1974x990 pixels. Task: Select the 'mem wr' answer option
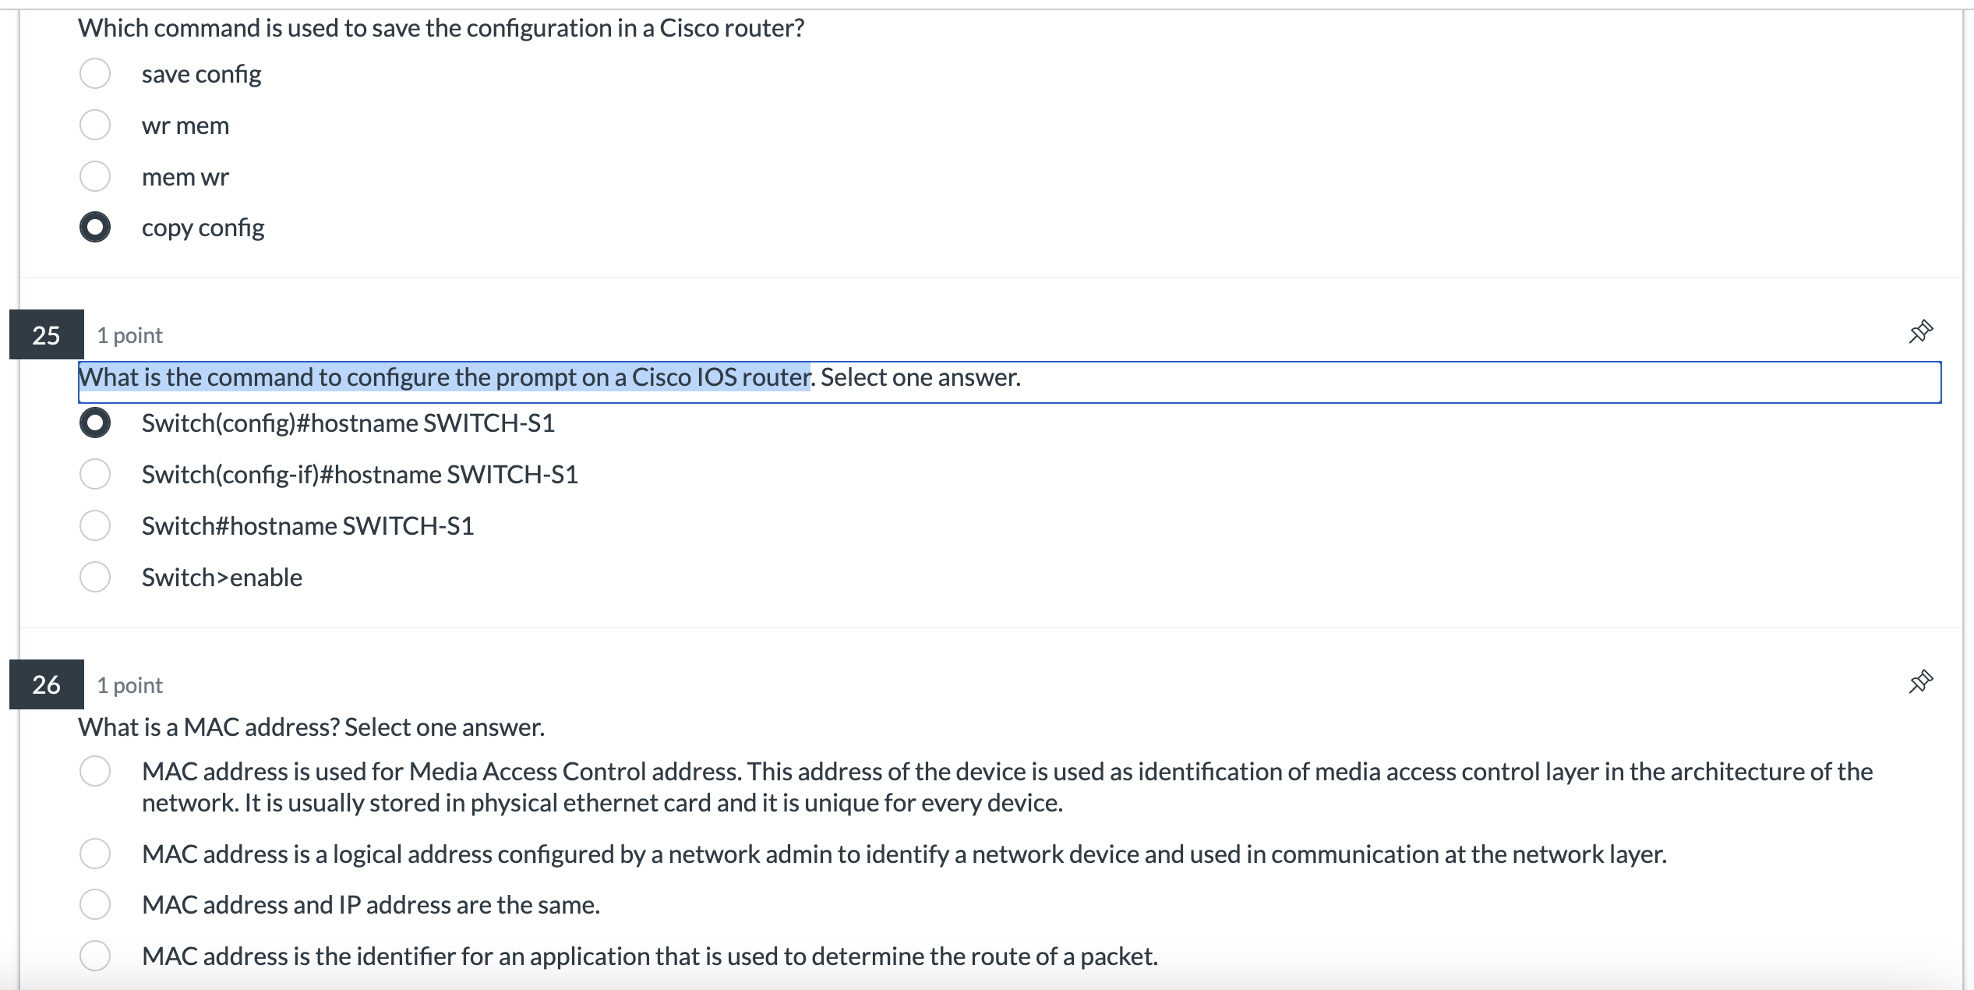[x=94, y=175]
